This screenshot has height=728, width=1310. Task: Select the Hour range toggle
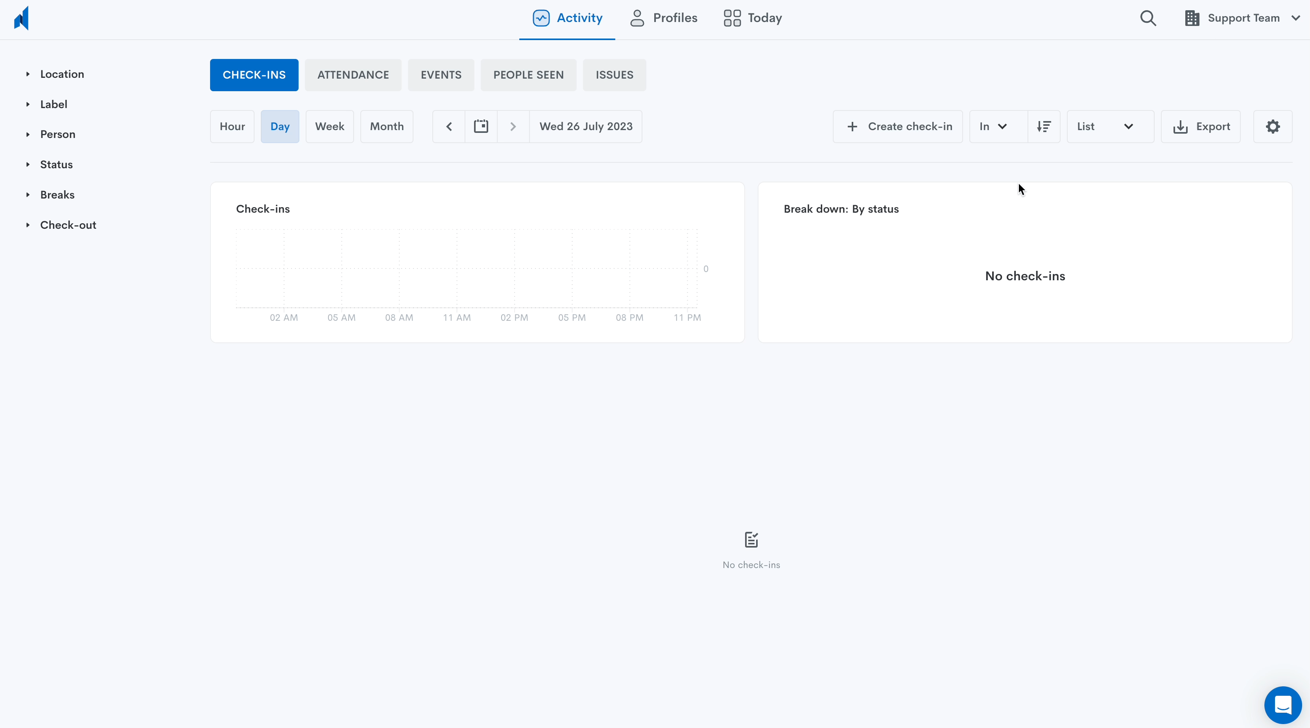click(x=232, y=127)
